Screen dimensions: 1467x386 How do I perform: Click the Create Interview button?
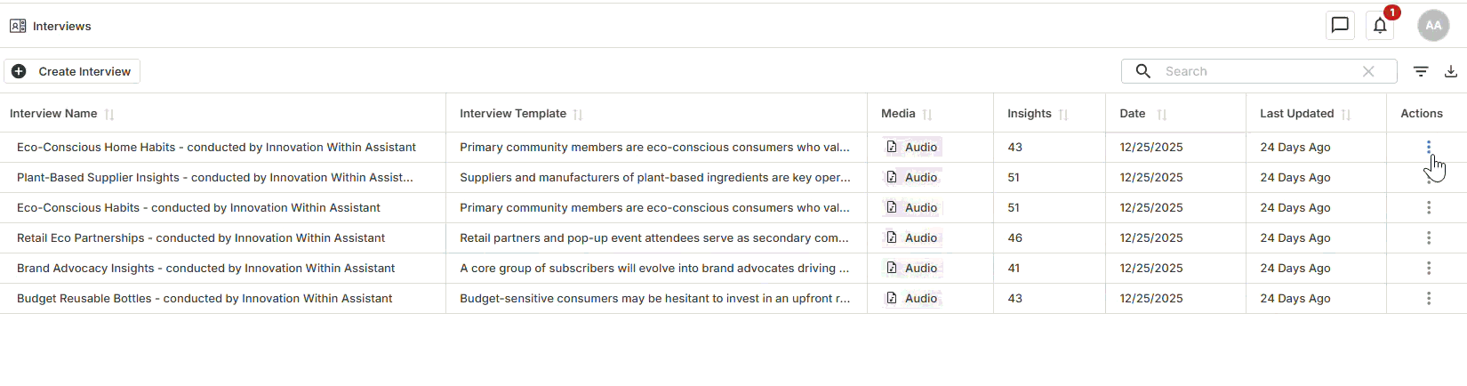tap(73, 71)
